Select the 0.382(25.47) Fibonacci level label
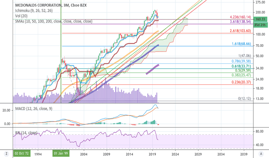Viewport: 269px width, 158px height. (x=241, y=75)
